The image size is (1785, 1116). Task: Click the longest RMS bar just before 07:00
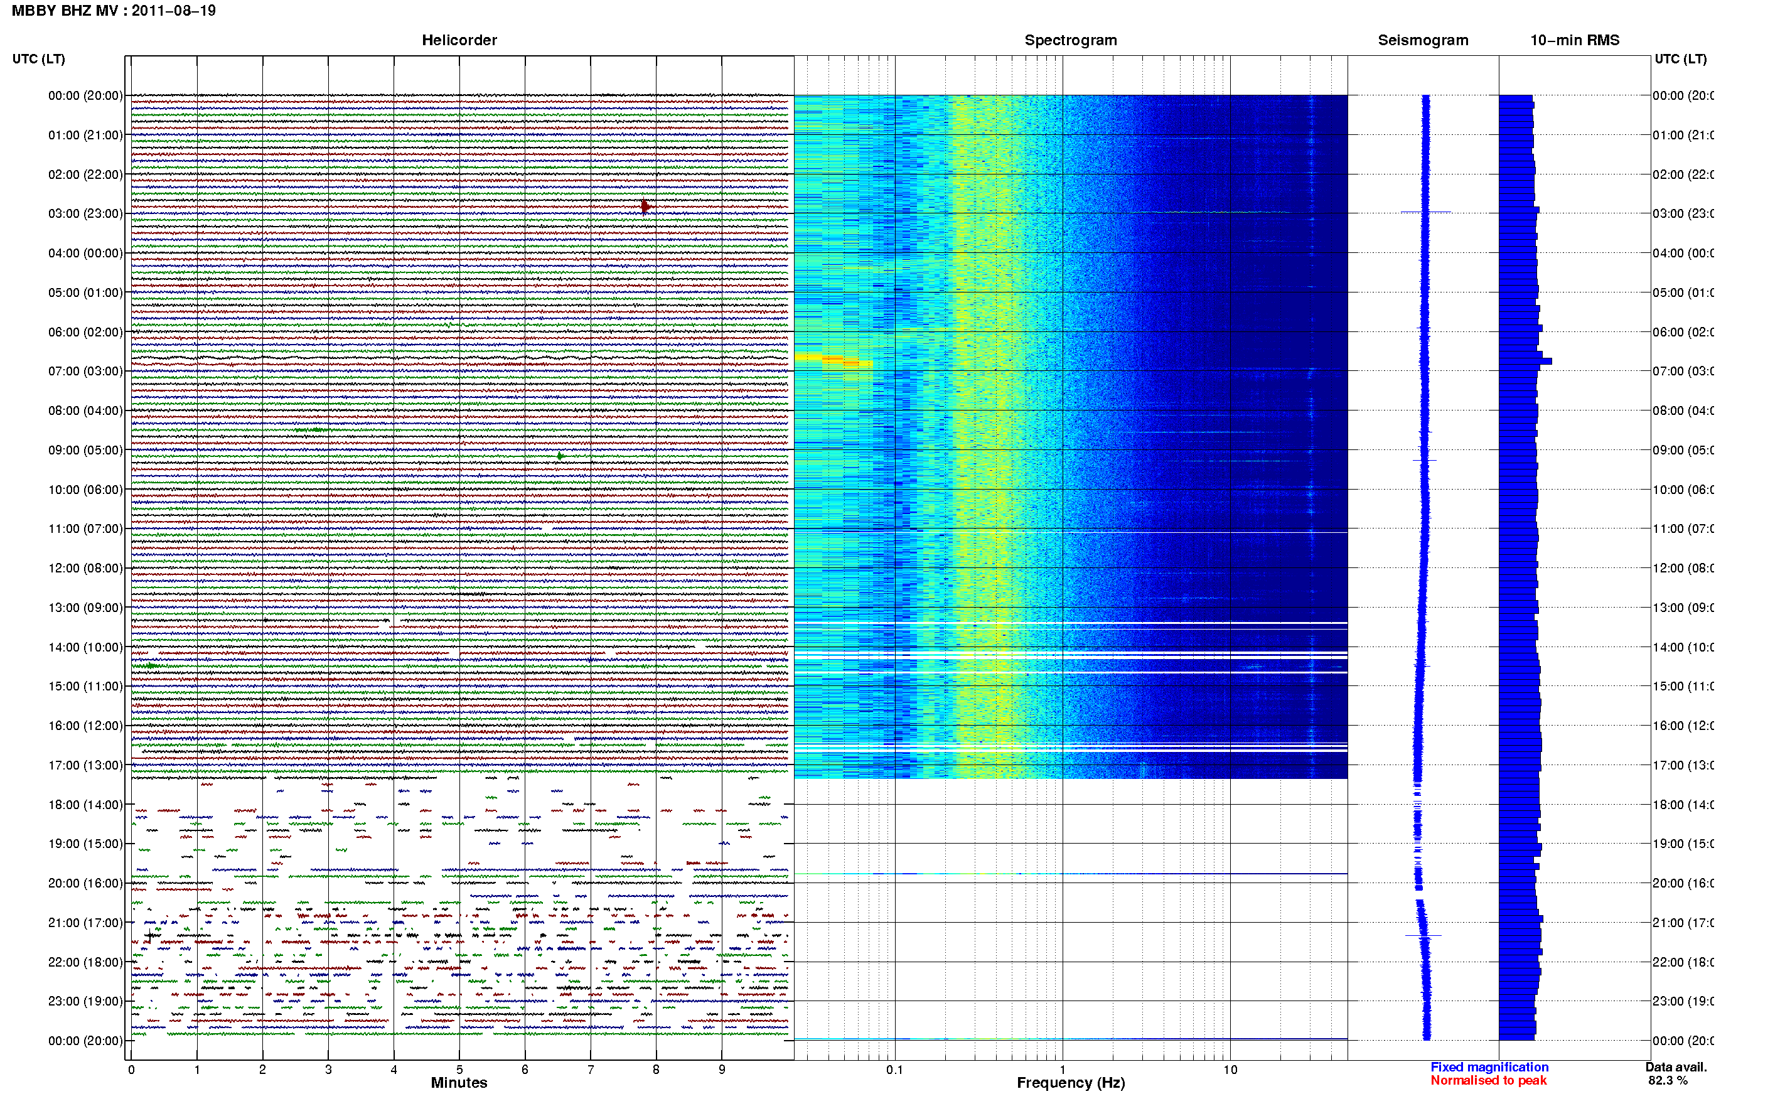pyautogui.click(x=1525, y=361)
